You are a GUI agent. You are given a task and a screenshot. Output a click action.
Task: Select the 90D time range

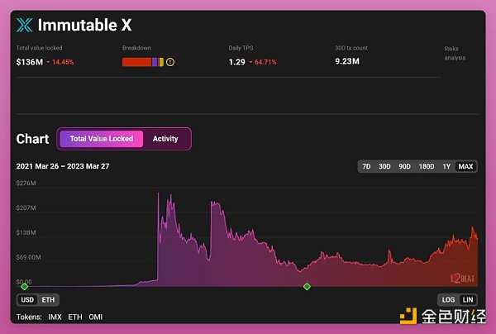[x=405, y=166]
